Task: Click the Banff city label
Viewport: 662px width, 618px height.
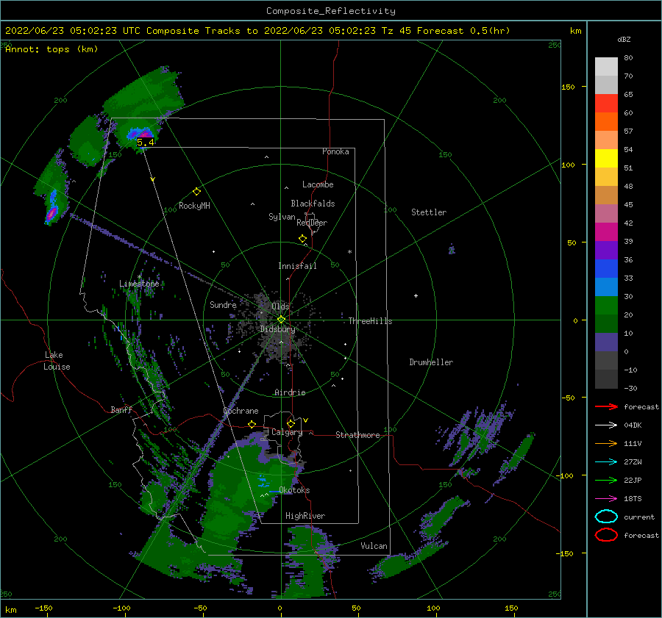Action: pyautogui.click(x=121, y=409)
